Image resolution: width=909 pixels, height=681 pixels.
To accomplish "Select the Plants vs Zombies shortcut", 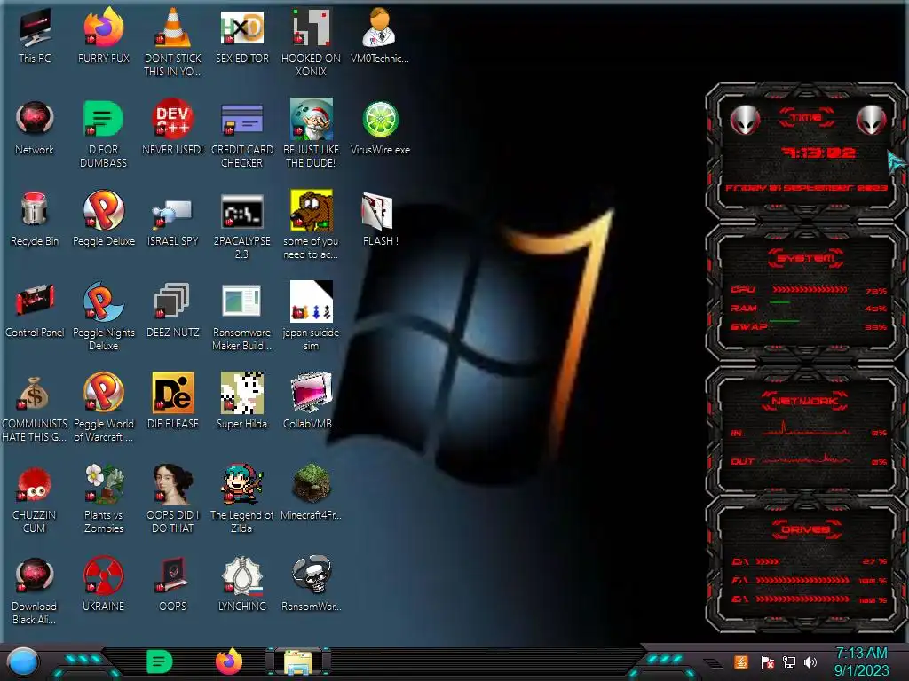I will pyautogui.click(x=103, y=499).
